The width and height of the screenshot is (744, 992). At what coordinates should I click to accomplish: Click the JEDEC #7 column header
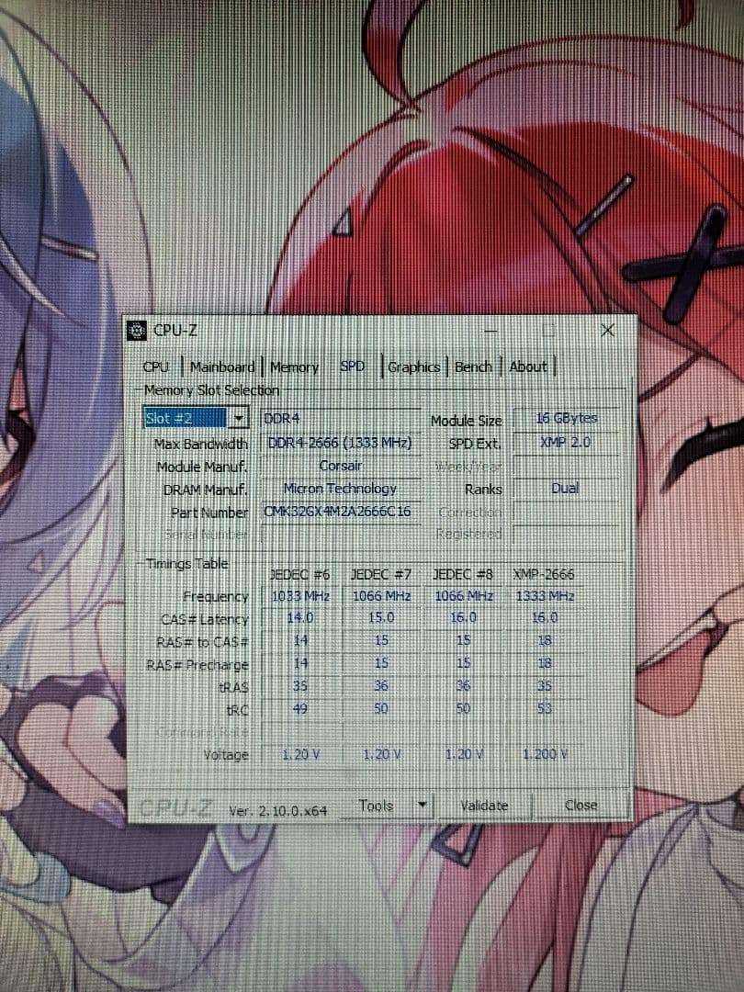click(x=381, y=574)
